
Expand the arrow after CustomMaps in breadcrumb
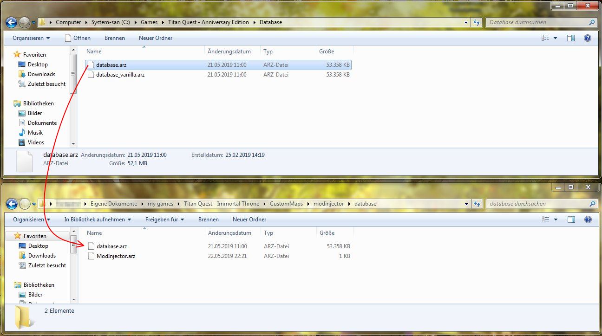308,204
